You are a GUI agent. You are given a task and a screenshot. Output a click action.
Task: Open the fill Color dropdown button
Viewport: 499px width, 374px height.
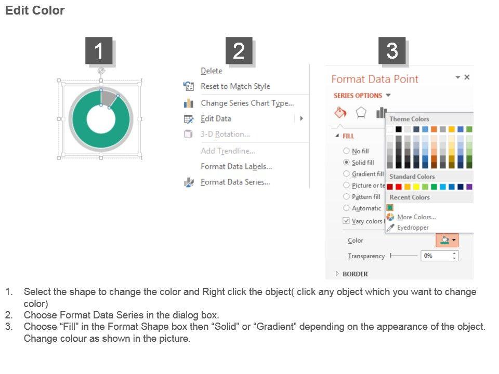[x=447, y=240]
